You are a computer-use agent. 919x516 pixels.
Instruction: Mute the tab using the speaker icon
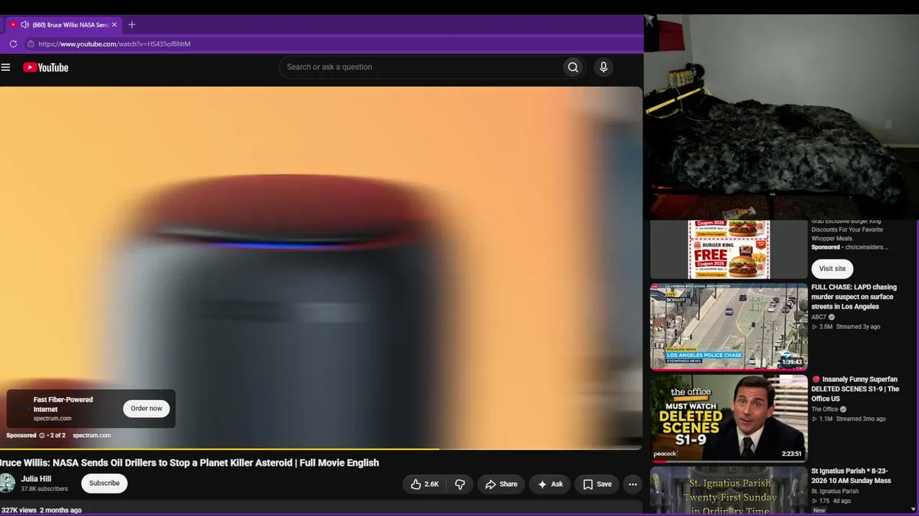tap(24, 24)
